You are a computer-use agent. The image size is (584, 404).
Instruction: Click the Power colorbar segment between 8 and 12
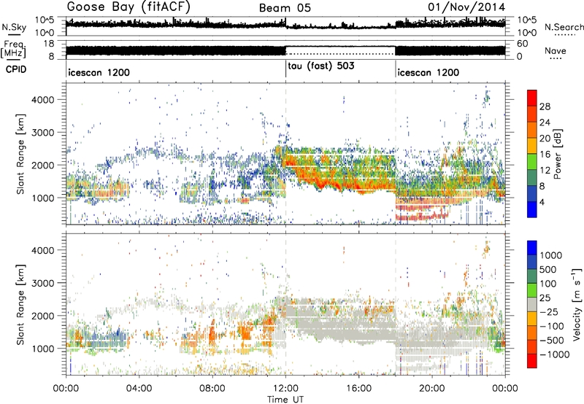(532, 178)
